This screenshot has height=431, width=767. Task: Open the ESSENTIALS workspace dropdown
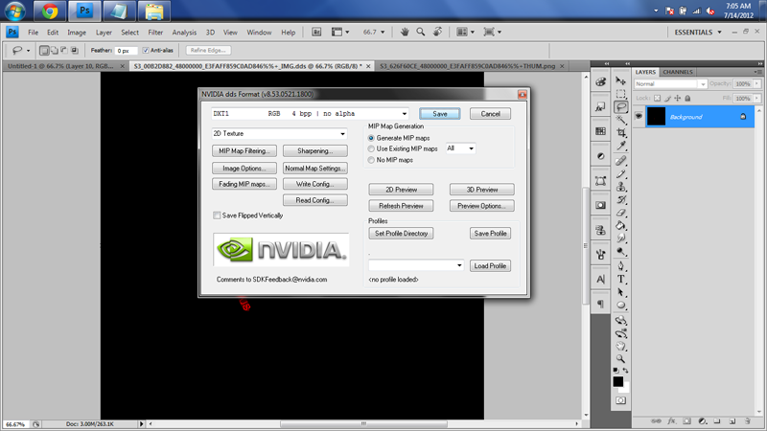pyautogui.click(x=698, y=33)
